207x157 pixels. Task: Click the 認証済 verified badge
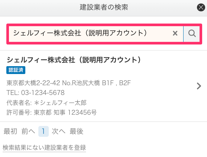pyautogui.click(x=16, y=70)
